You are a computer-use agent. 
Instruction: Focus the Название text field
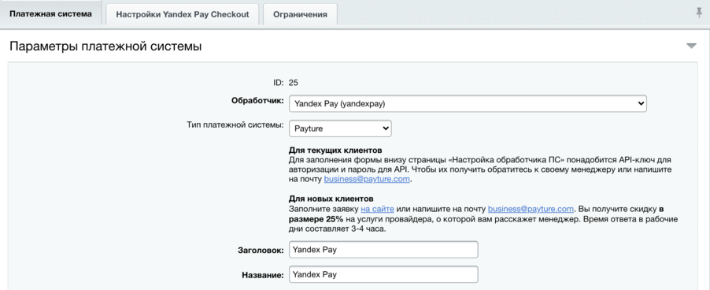pos(383,274)
